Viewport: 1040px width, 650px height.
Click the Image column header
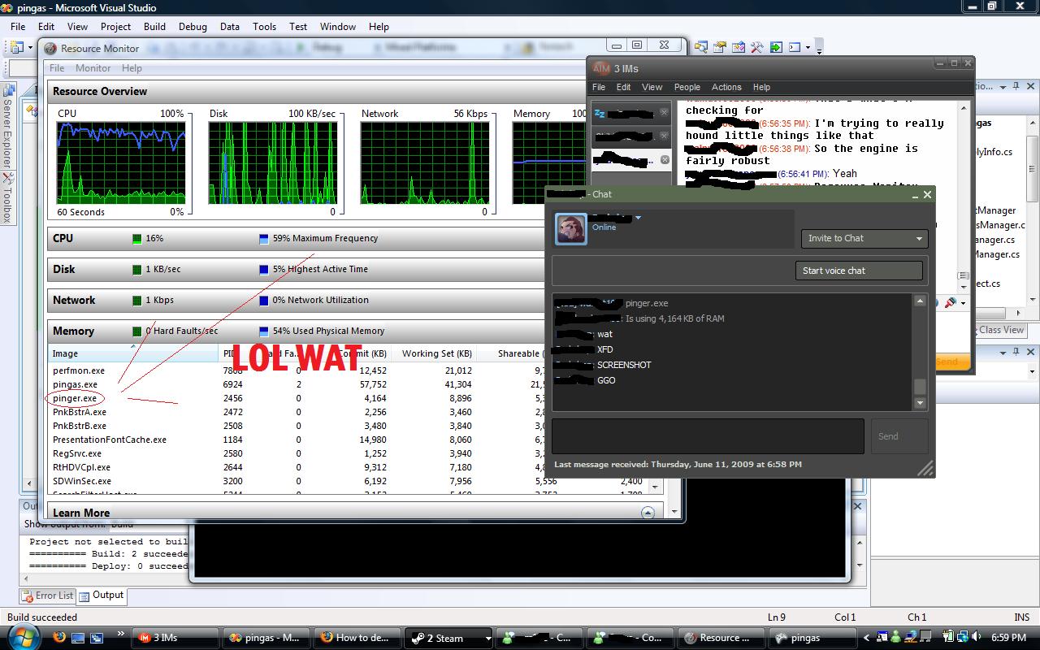[x=133, y=353]
